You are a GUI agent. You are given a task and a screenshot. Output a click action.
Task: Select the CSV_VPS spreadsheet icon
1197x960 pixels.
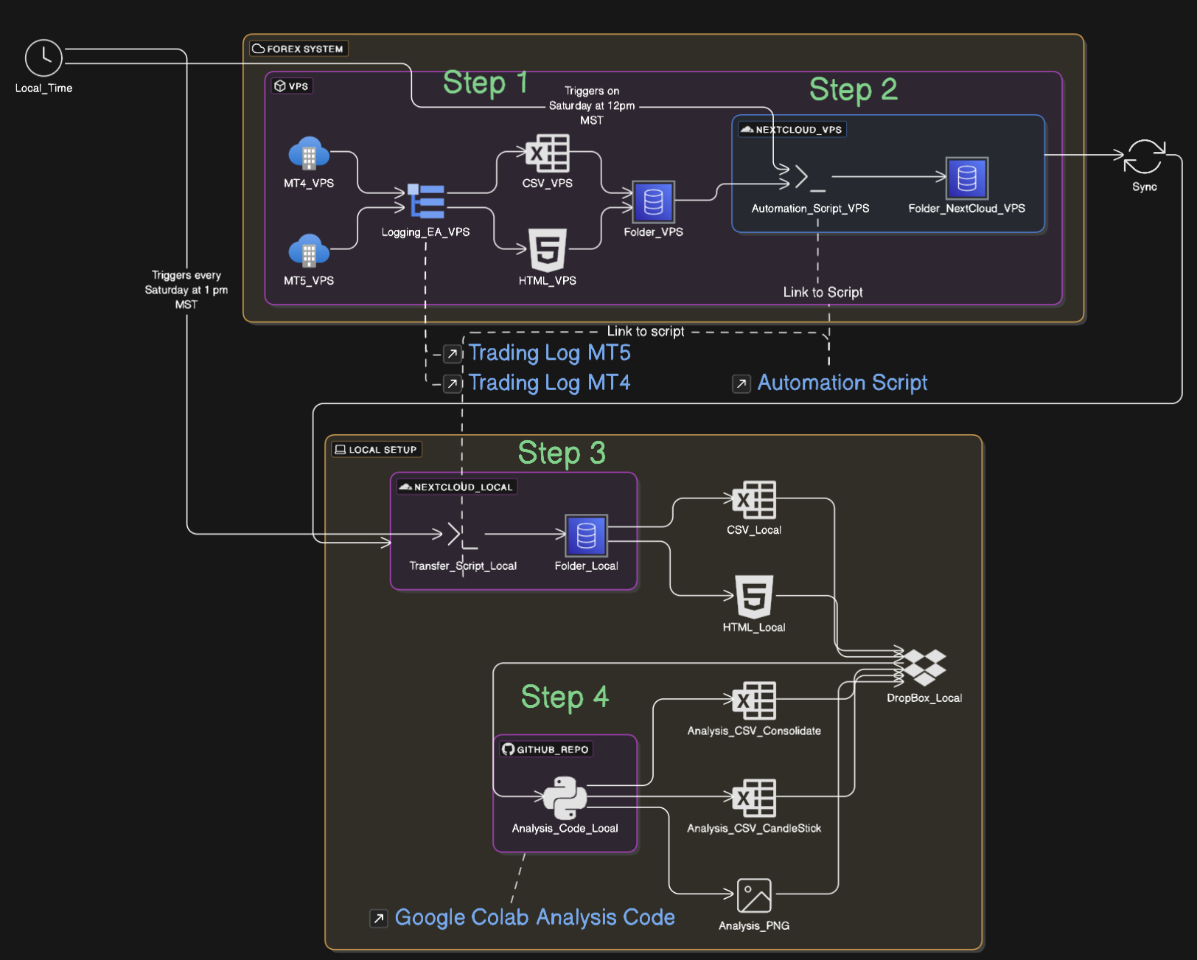(x=548, y=153)
